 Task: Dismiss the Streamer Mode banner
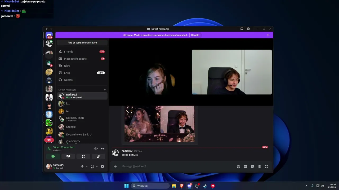click(x=268, y=35)
